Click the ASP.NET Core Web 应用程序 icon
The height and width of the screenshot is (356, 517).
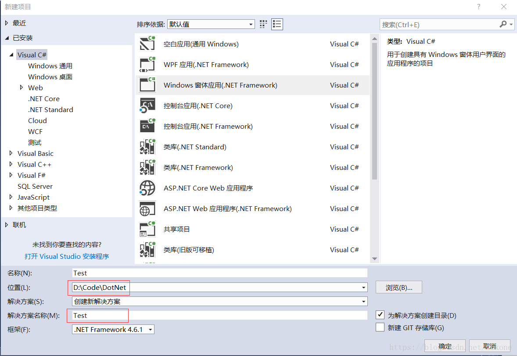click(x=147, y=188)
